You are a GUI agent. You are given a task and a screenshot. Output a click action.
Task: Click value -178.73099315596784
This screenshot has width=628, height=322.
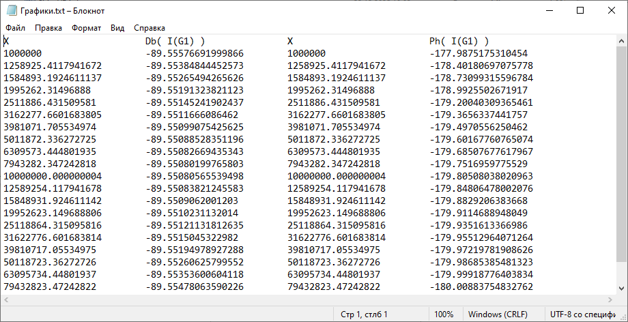[x=481, y=78]
